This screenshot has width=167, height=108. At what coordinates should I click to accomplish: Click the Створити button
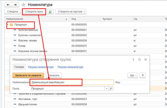(x=13, y=12)
